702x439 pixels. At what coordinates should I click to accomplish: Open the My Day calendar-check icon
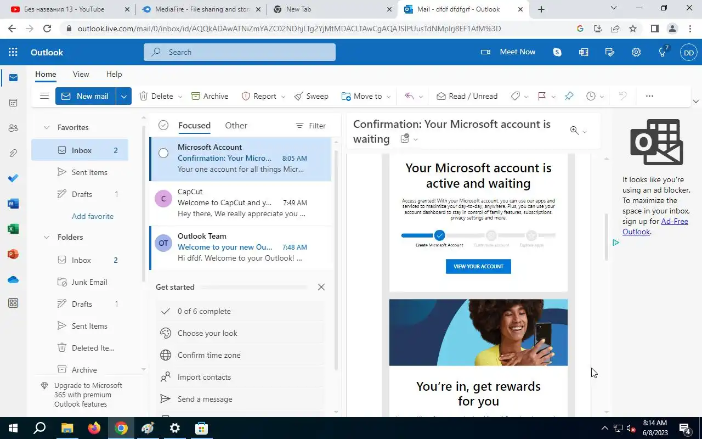[610, 52]
